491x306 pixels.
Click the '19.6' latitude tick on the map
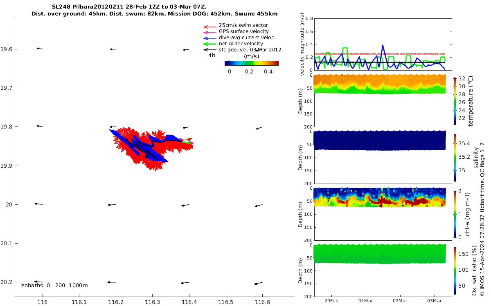[x=6, y=49]
